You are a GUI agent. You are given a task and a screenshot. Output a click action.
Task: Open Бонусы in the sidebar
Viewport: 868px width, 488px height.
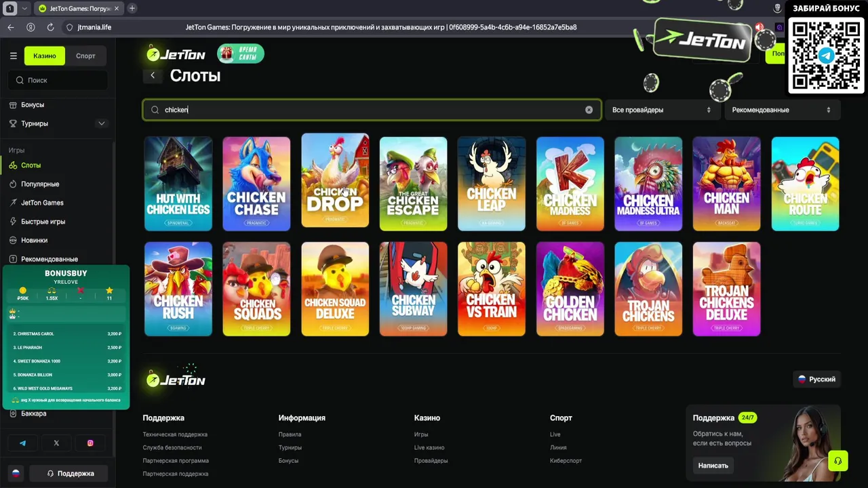(x=33, y=105)
